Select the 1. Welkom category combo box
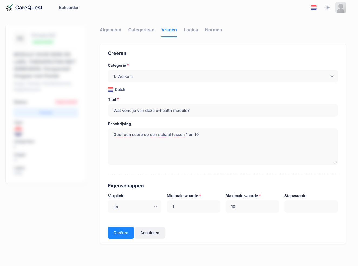Viewport: 358px width, 266px height. click(223, 76)
